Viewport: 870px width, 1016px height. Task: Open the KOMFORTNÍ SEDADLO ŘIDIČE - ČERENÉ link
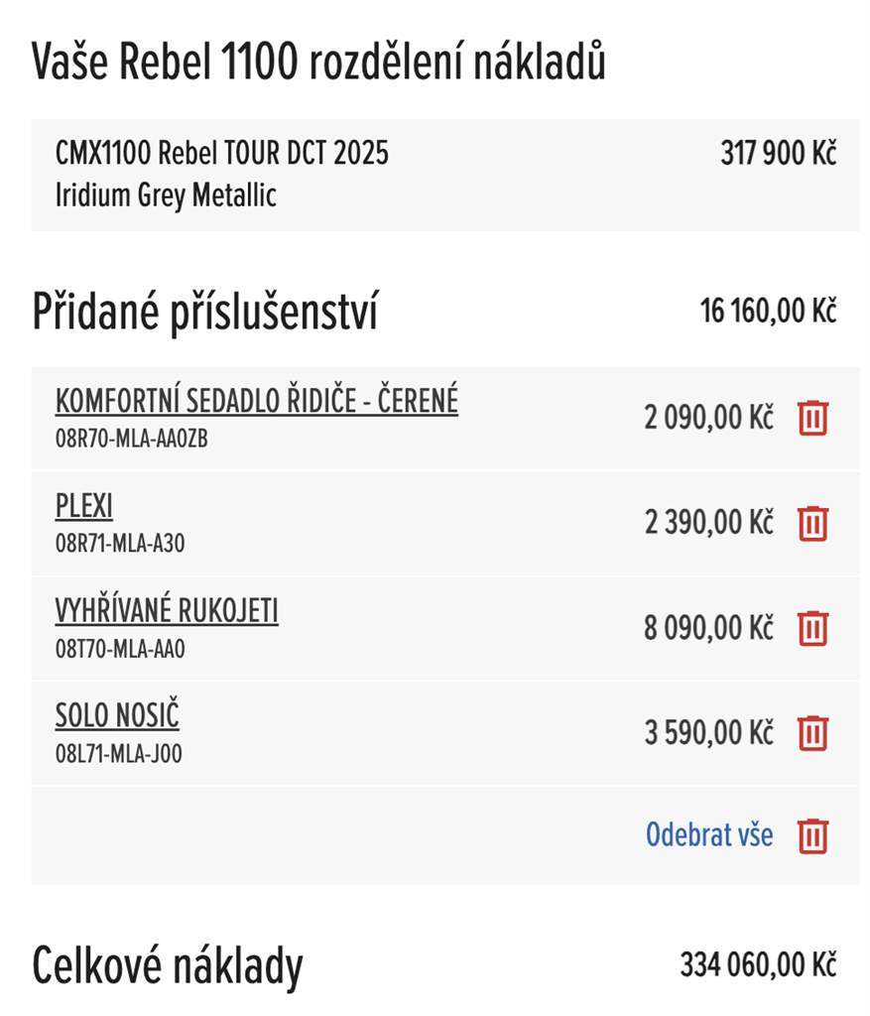(x=257, y=401)
